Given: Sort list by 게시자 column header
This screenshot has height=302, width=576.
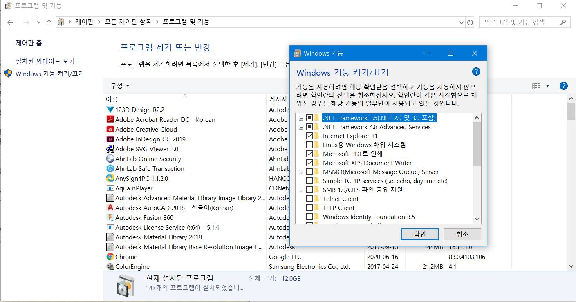Looking at the screenshot, I should [278, 99].
